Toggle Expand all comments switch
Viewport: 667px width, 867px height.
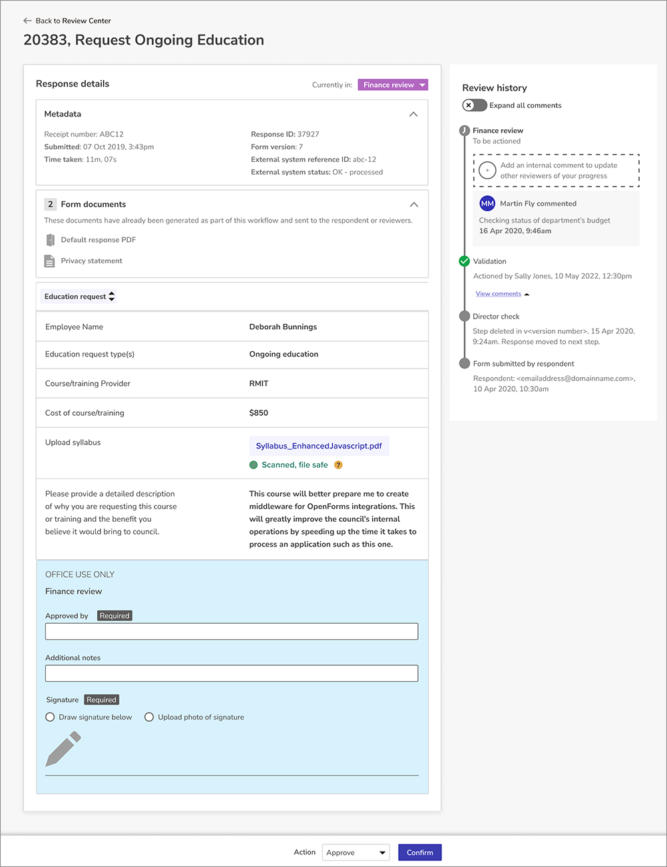[475, 105]
